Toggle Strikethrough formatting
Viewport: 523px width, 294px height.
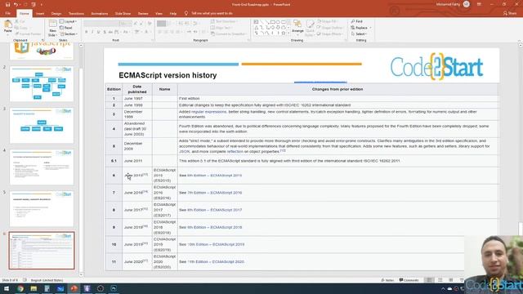110,32
